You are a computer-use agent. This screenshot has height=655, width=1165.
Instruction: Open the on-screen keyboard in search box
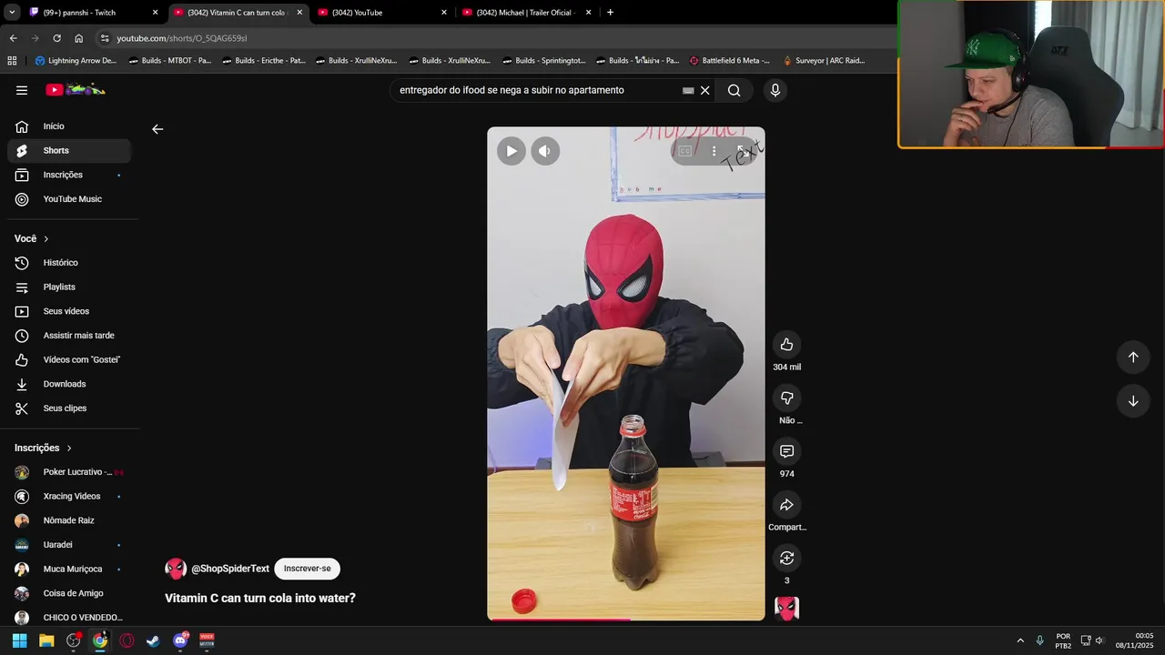click(688, 91)
